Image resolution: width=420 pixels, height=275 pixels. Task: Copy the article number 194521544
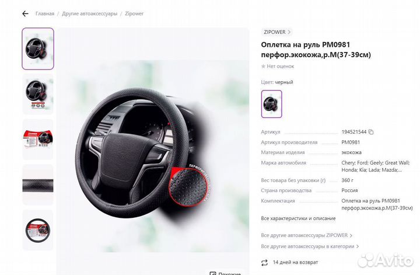point(371,132)
